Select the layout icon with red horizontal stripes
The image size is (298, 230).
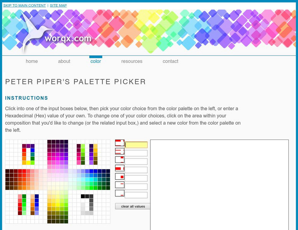[120, 151]
